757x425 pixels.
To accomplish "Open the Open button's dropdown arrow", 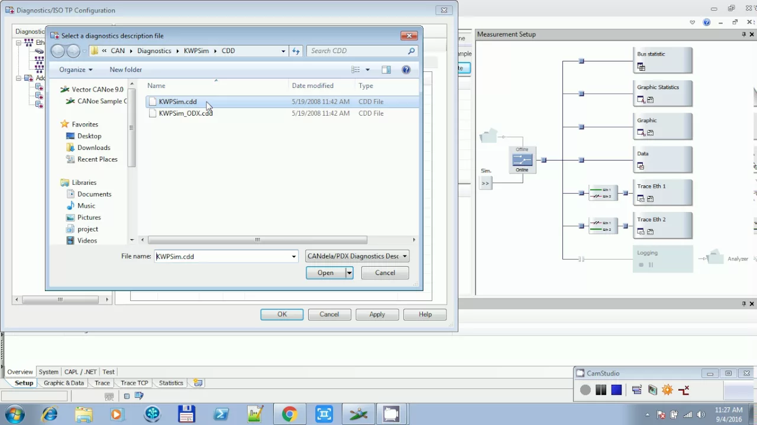I will point(349,273).
